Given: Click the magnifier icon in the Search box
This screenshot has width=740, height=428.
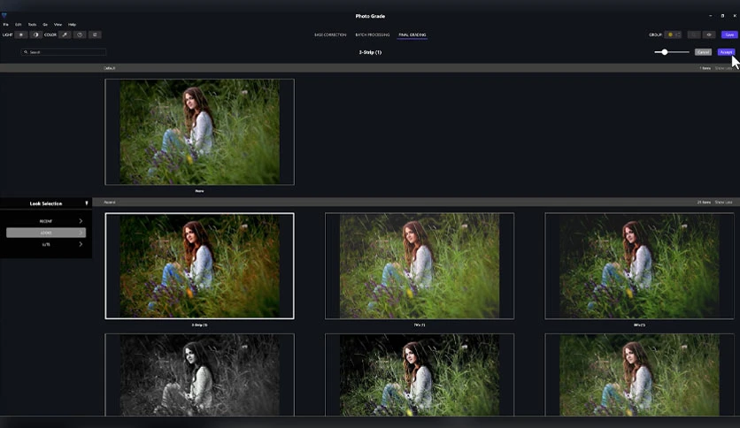Looking at the screenshot, I should pos(26,52).
